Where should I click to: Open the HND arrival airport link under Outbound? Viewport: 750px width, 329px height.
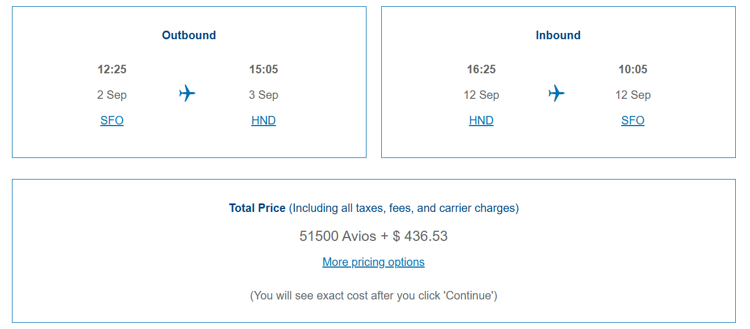264,120
